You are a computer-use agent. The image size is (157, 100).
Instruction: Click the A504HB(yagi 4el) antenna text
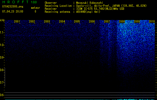tap(88, 12)
